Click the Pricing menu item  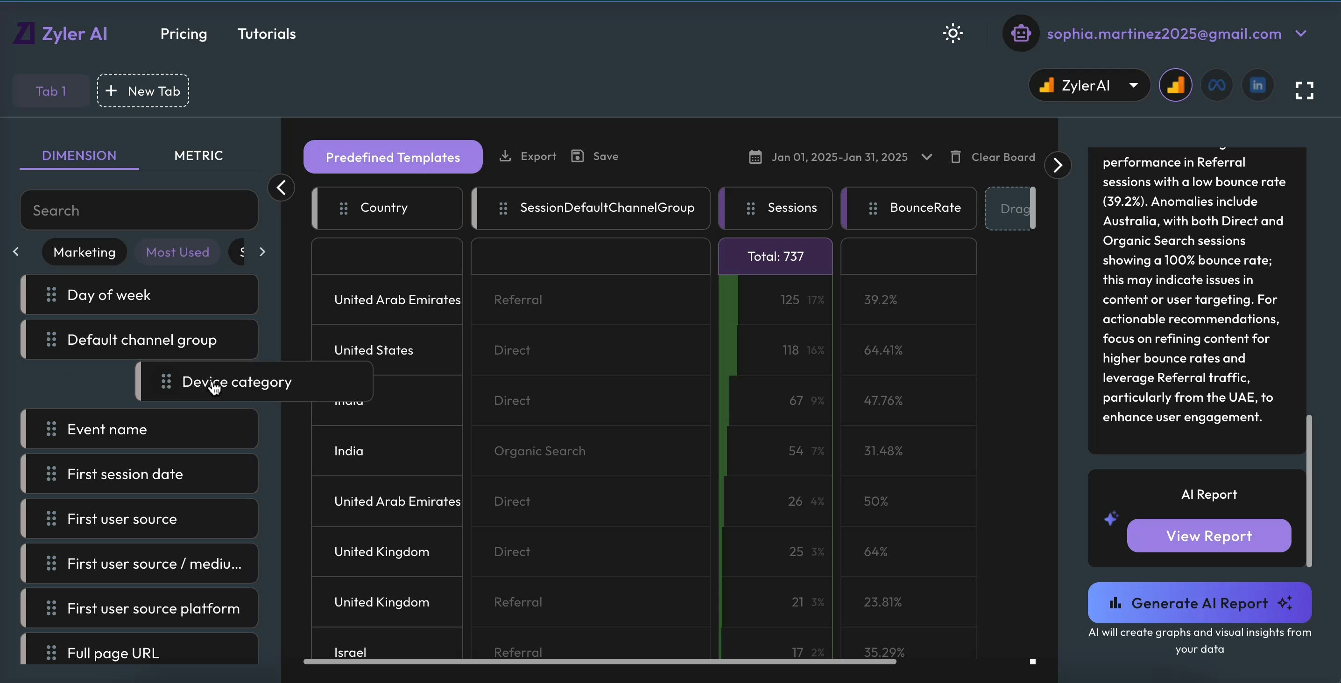point(184,34)
